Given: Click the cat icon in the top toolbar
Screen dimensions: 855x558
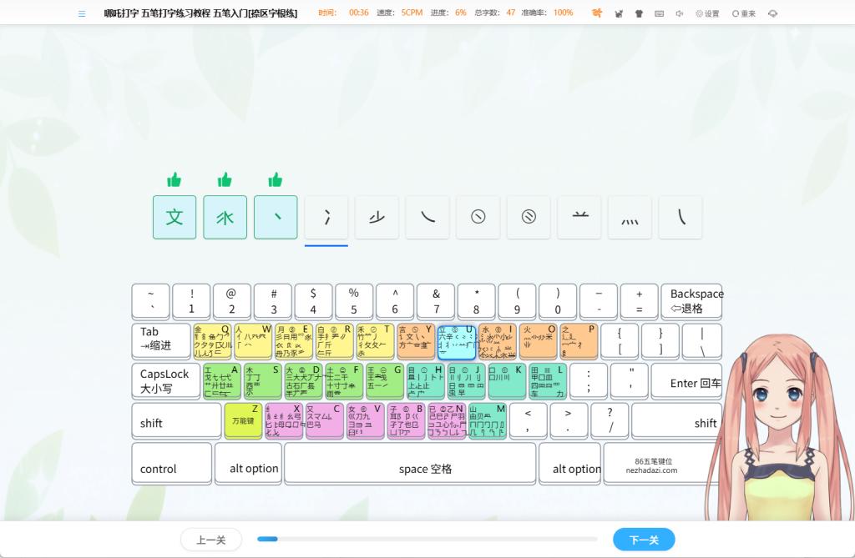Looking at the screenshot, I should [x=619, y=13].
